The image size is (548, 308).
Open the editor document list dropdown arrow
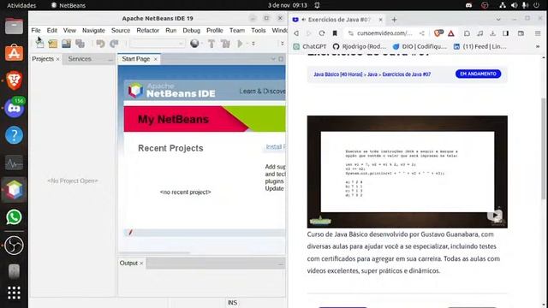click(x=272, y=59)
